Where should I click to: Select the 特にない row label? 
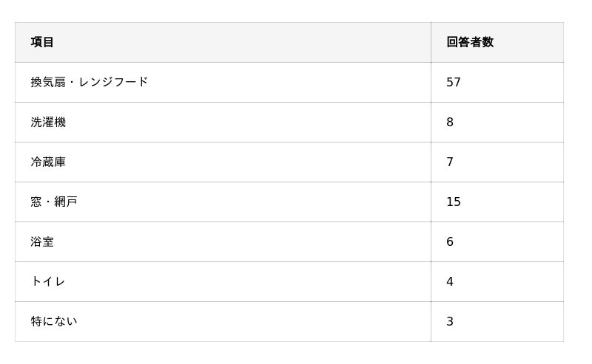coord(54,322)
